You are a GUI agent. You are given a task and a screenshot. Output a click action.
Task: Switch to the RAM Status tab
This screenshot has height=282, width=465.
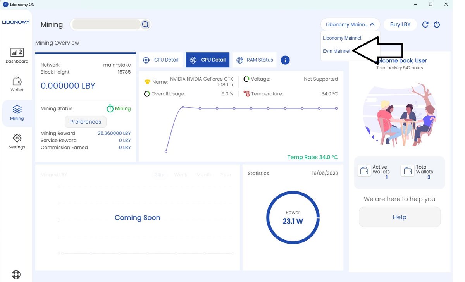(x=255, y=60)
